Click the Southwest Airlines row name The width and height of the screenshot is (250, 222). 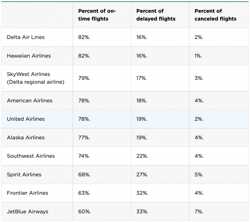click(x=31, y=156)
